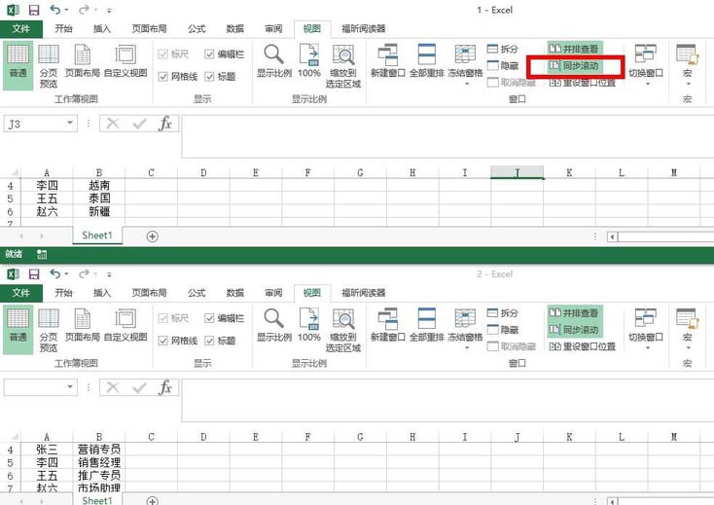Click 缩放到选定区域 icon in top window
The width and height of the screenshot is (714, 505).
(343, 64)
